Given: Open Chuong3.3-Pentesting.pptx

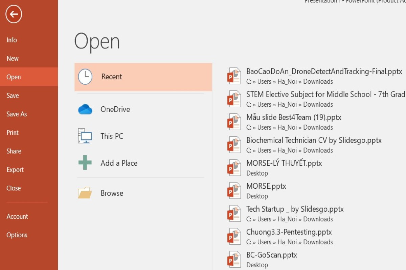Looking at the screenshot, I should [289, 232].
